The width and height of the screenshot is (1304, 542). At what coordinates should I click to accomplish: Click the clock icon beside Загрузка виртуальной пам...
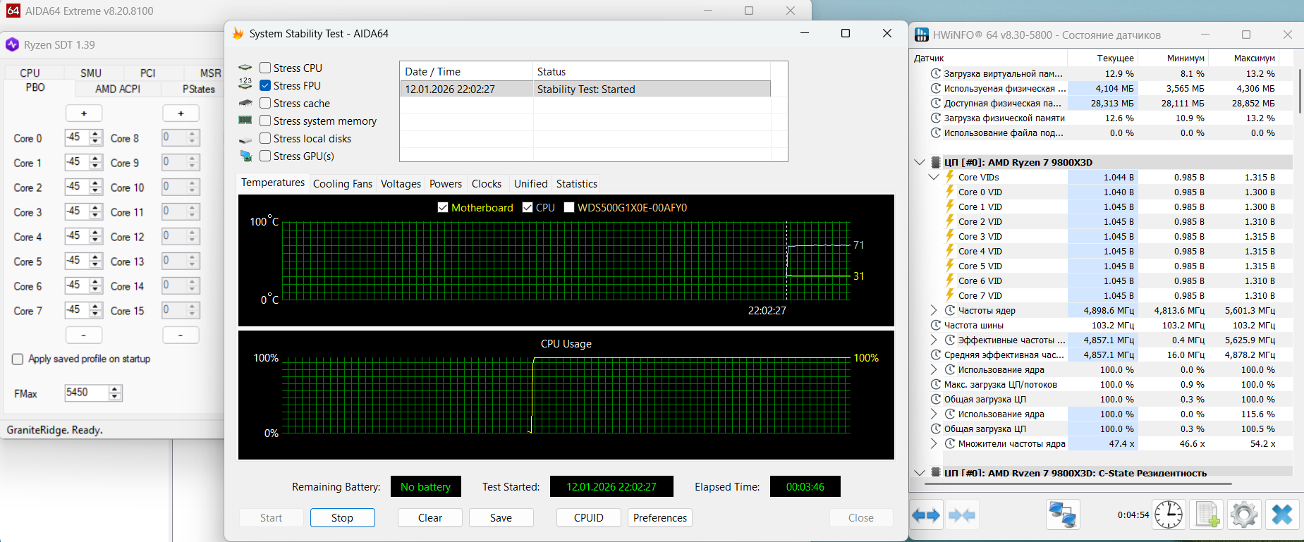[x=936, y=73]
